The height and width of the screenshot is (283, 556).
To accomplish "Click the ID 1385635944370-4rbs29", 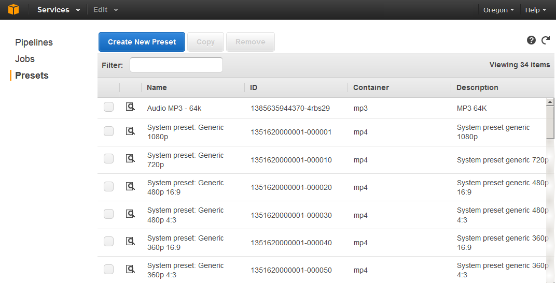I will coord(290,108).
